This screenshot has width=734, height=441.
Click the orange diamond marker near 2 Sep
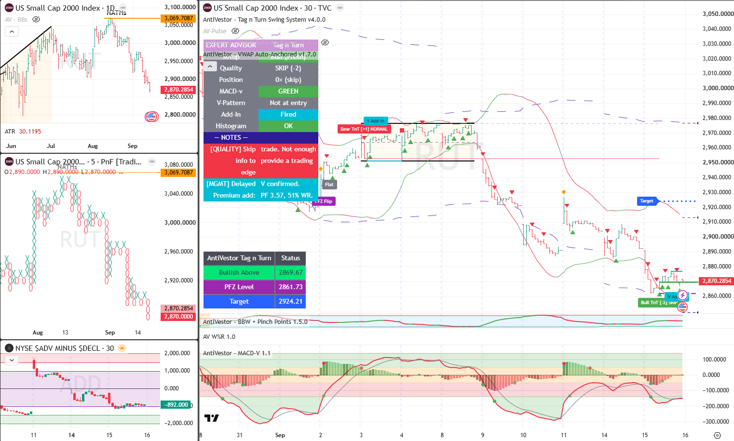tap(320, 169)
